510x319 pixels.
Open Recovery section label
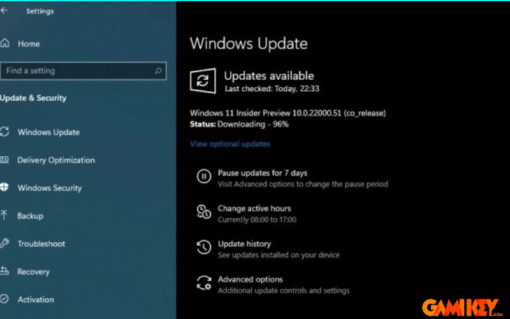34,272
